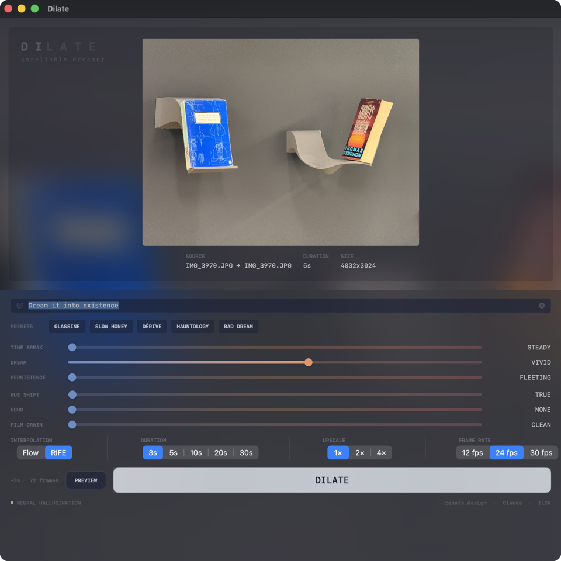
Task: Open the renato.design link
Action: [x=466, y=503]
